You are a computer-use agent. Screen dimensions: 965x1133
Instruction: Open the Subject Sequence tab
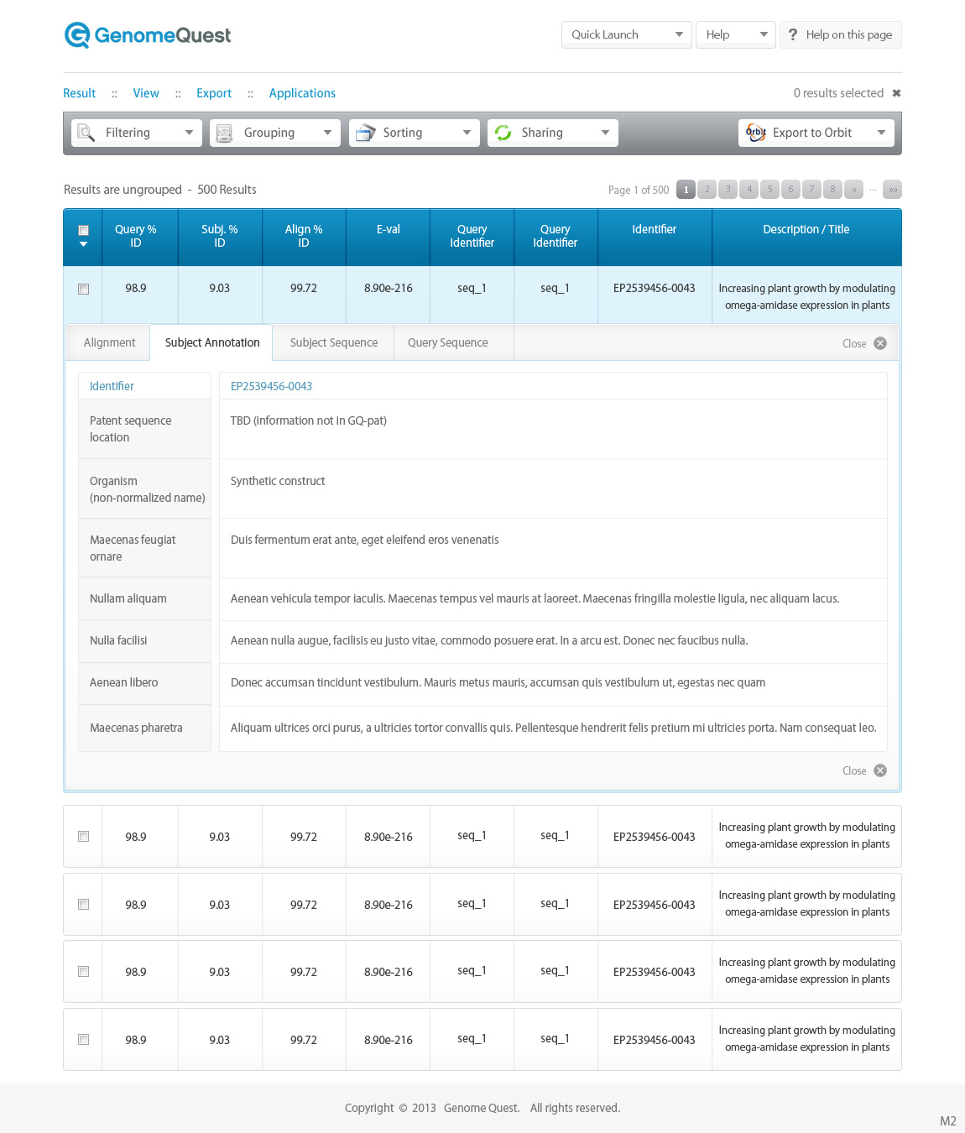tap(334, 342)
